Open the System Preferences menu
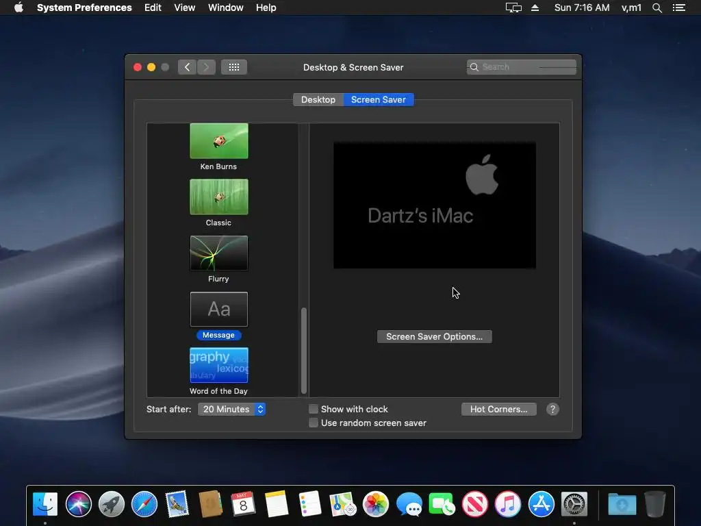The image size is (701, 526). 84,8
